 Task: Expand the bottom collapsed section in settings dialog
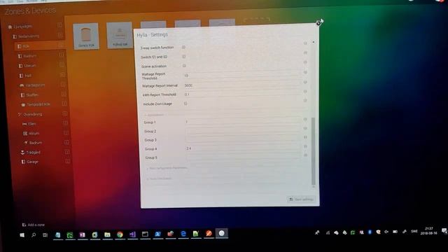click(159, 178)
